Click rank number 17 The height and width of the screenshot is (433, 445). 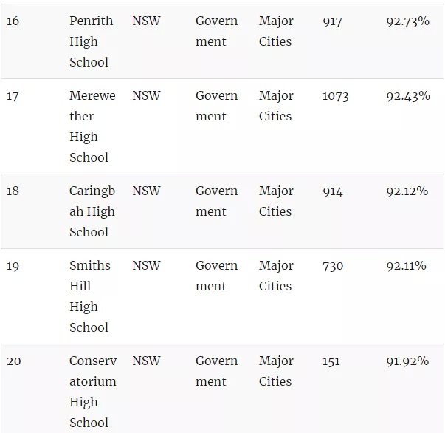(x=13, y=96)
